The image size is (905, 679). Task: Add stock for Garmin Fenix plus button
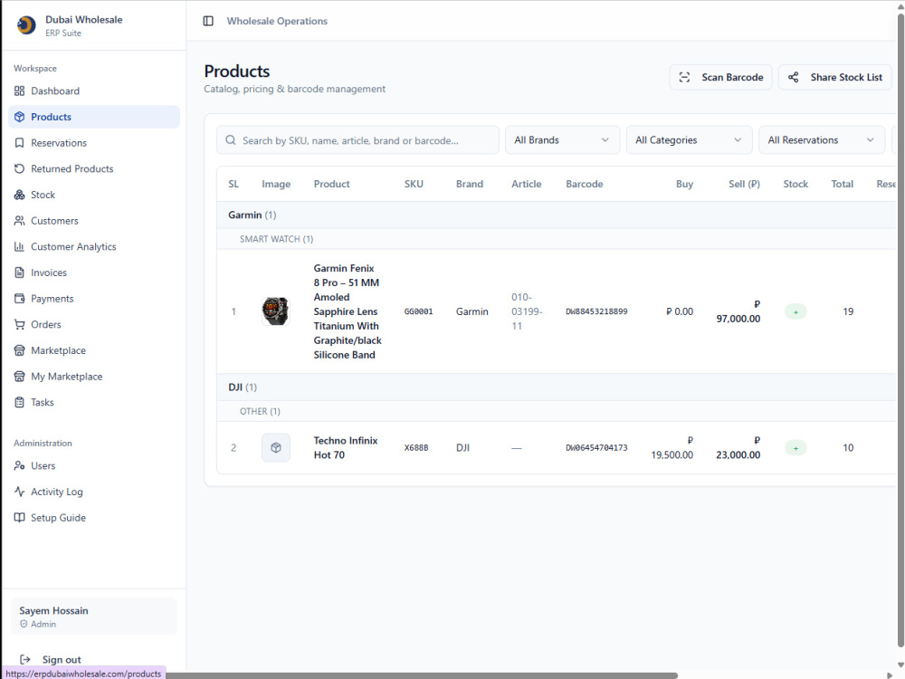click(795, 311)
